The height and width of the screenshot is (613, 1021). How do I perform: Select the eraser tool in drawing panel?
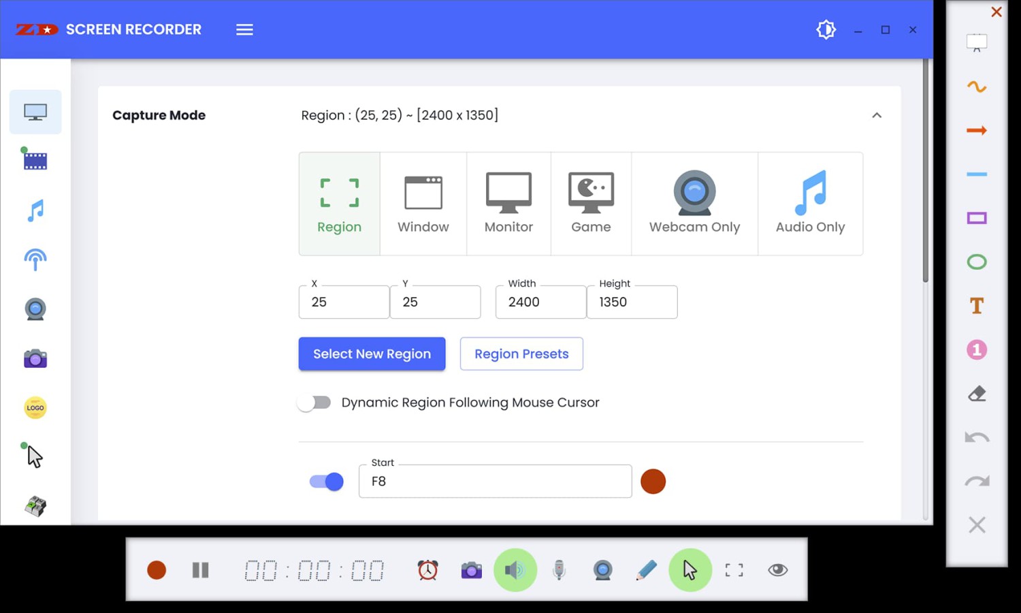click(977, 394)
